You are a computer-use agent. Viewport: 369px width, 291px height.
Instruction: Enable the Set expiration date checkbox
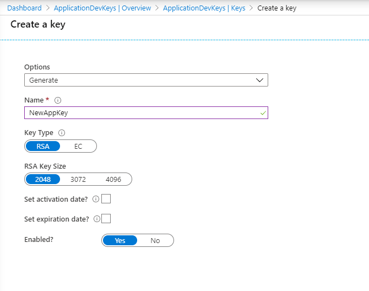point(106,218)
